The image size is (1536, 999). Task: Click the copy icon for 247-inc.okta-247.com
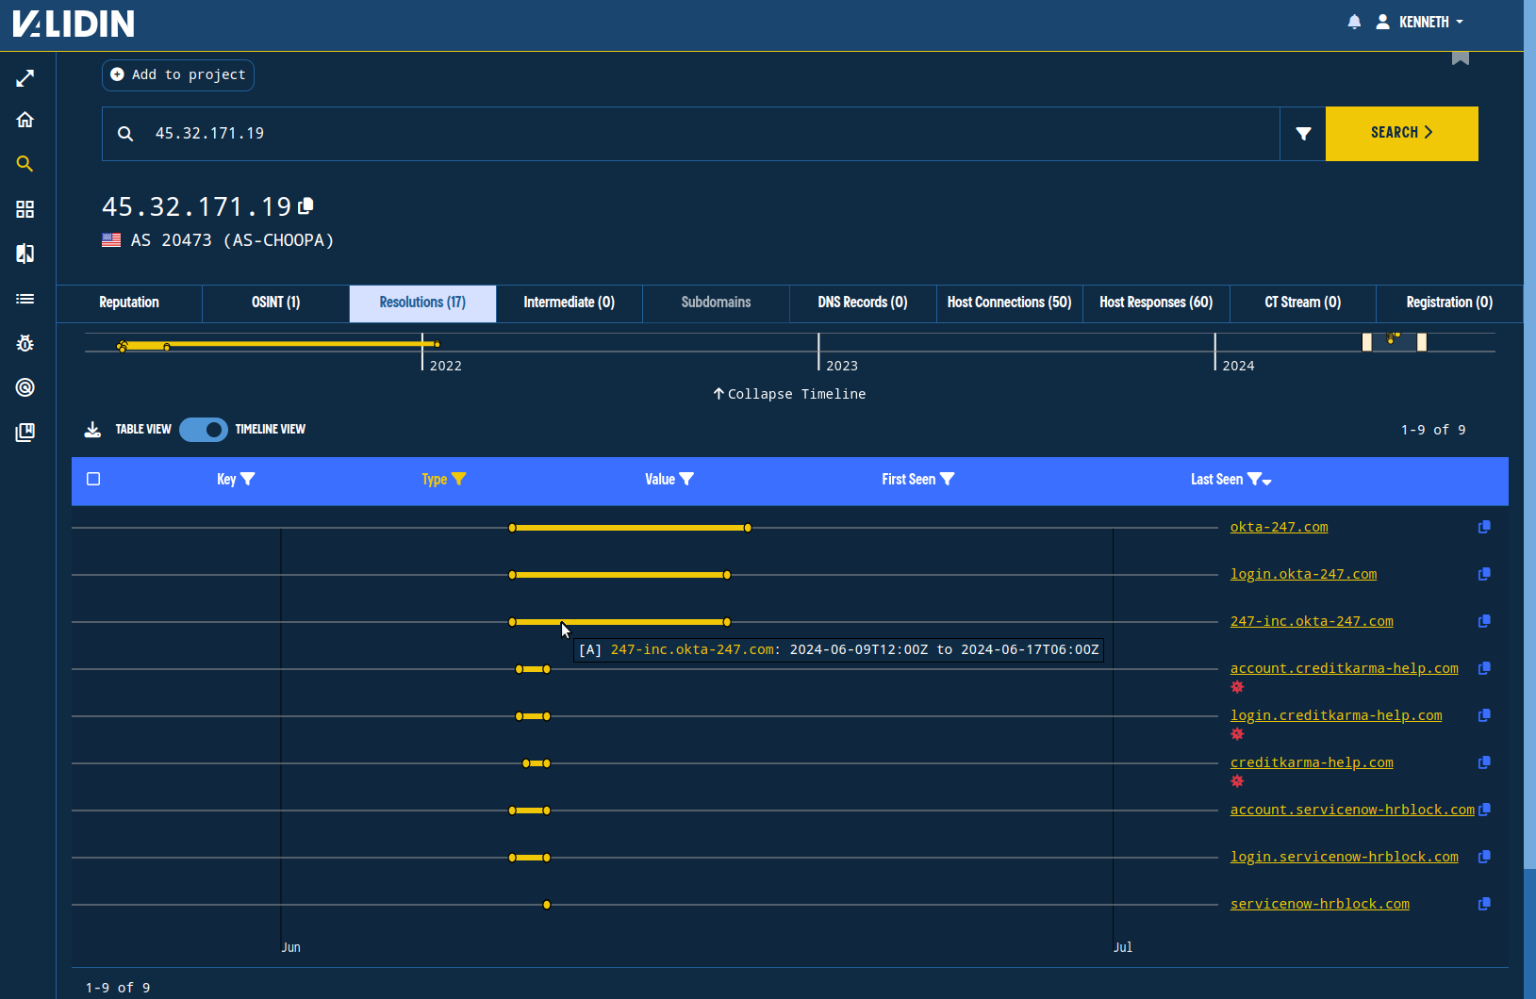tap(1484, 621)
